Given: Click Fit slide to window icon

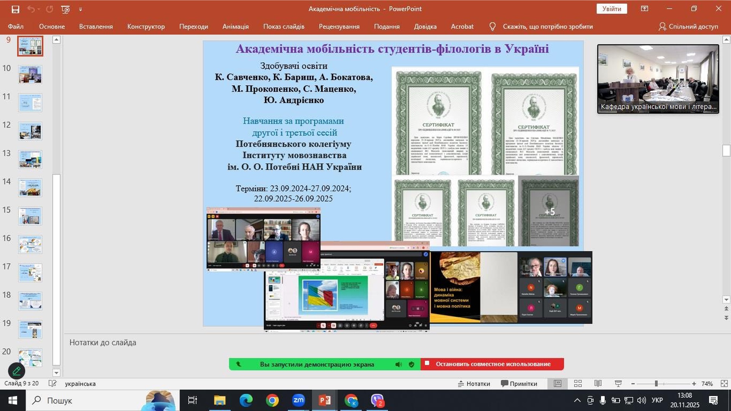Looking at the screenshot, I should (724, 384).
